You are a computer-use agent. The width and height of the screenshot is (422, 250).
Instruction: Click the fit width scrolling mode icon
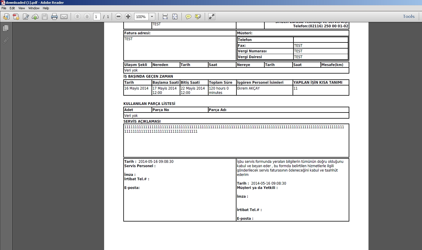point(165,17)
